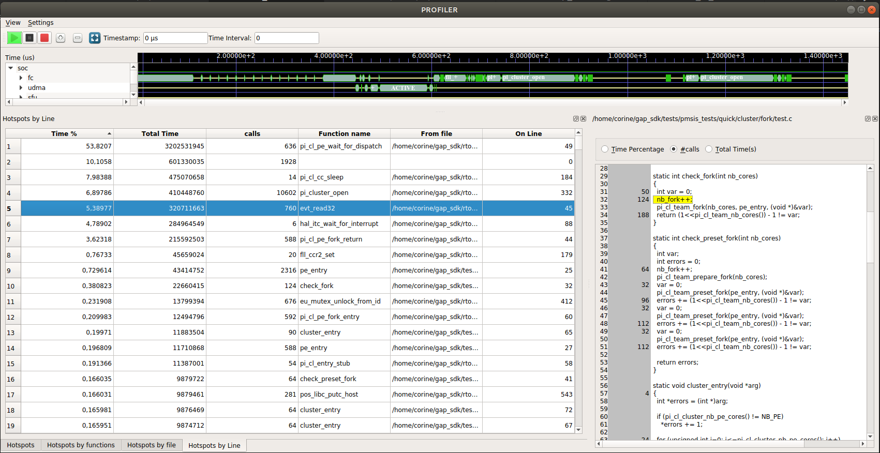
Task: Stop profiling with the red stop button
Action: pos(44,38)
